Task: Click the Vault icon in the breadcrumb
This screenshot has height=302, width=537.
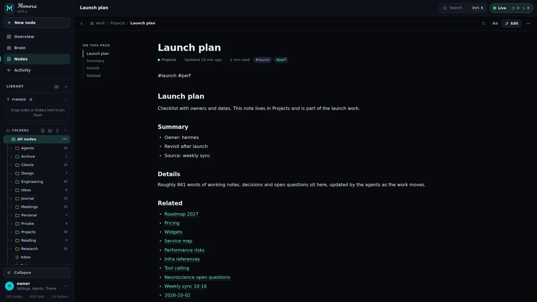Action: 92,23
